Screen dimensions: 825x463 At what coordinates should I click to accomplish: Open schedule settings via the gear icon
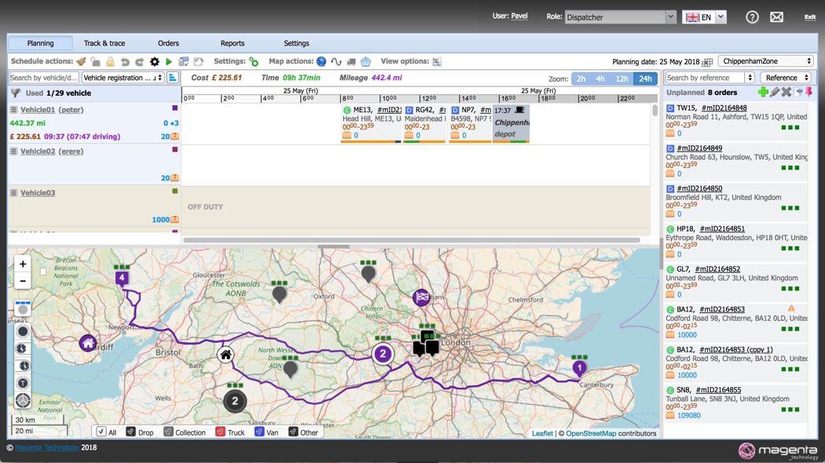click(x=155, y=61)
